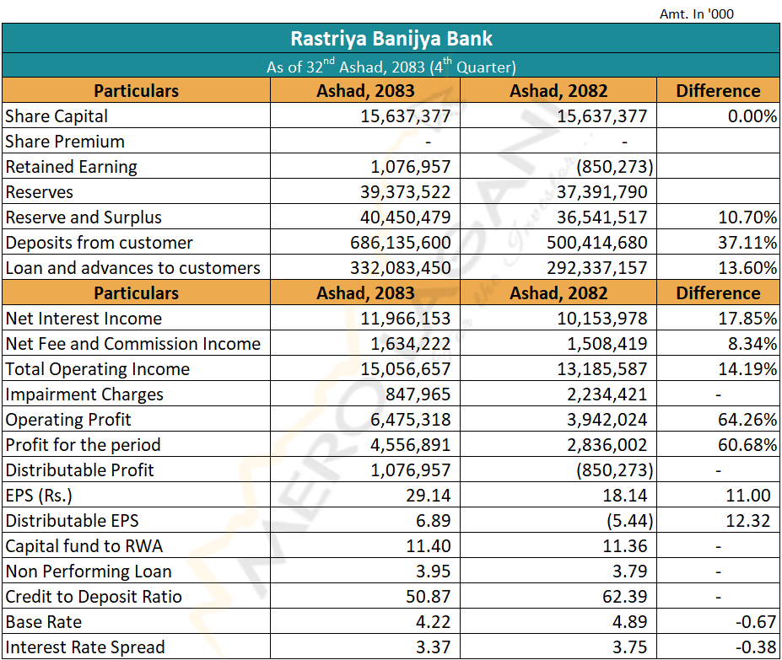Image resolution: width=782 pixels, height=660 pixels.
Task: Click Deposits from customer label
Action: pyautogui.click(x=99, y=243)
